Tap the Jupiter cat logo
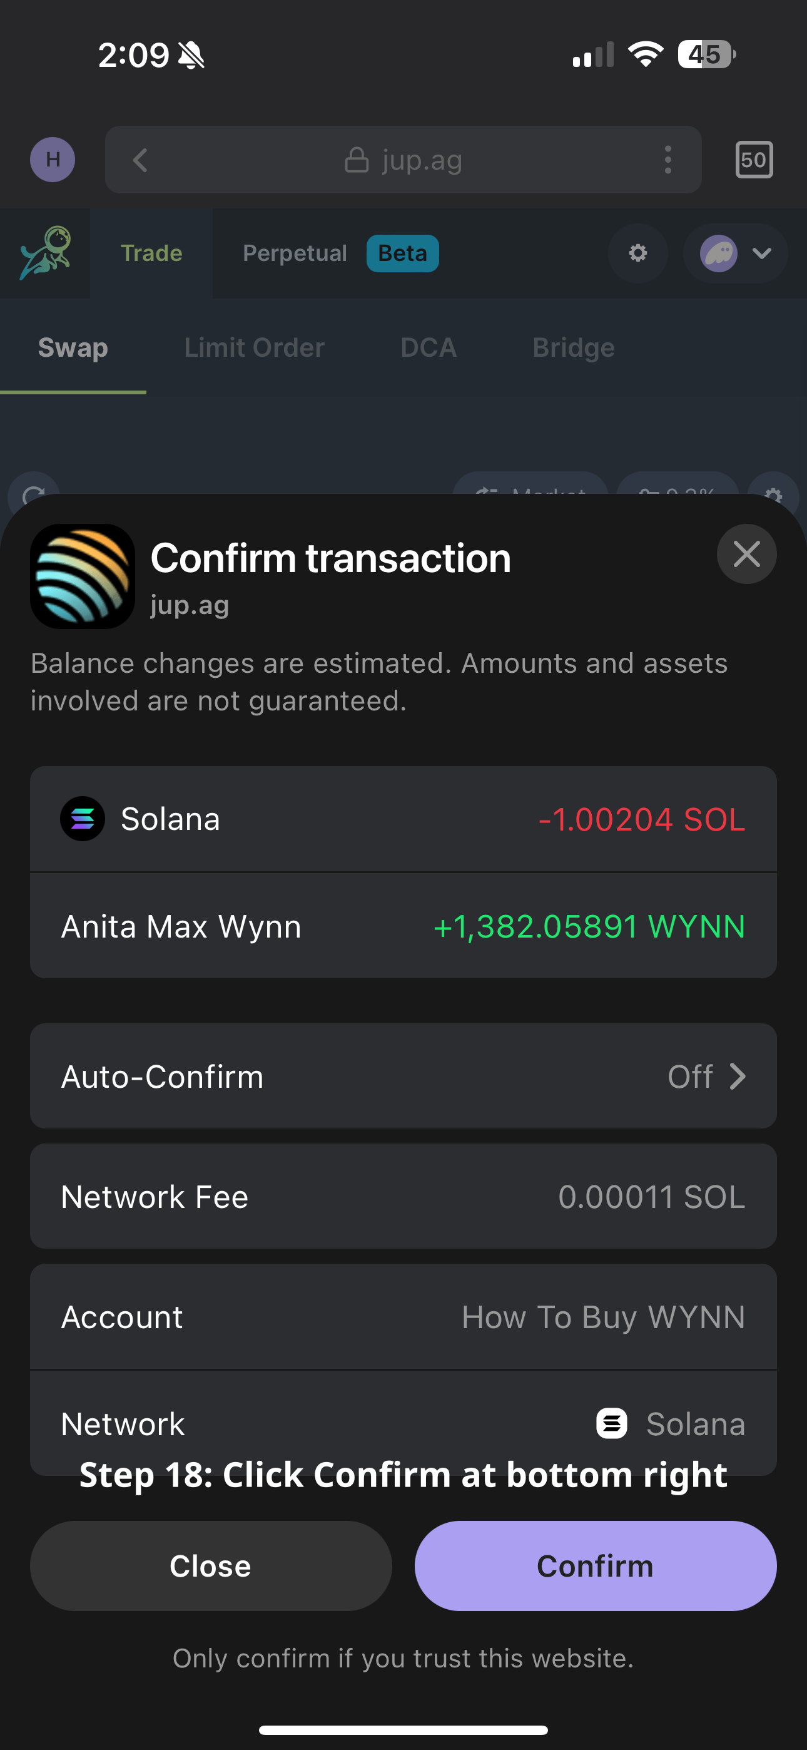 tap(45, 253)
